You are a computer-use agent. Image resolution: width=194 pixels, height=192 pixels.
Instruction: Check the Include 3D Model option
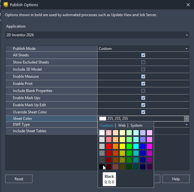[x=143, y=69]
